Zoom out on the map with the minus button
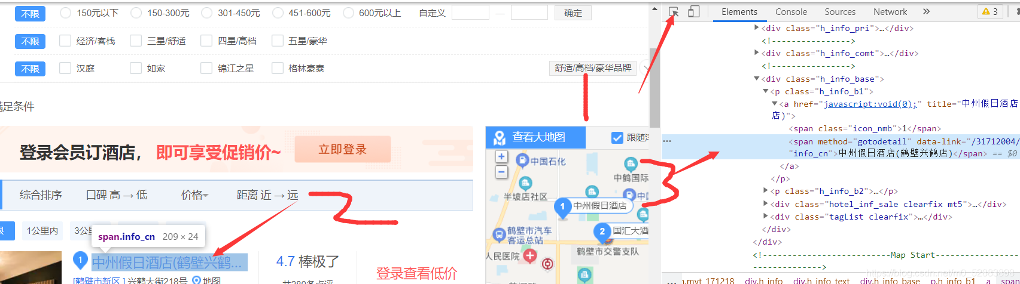The width and height of the screenshot is (1020, 284). 501,172
